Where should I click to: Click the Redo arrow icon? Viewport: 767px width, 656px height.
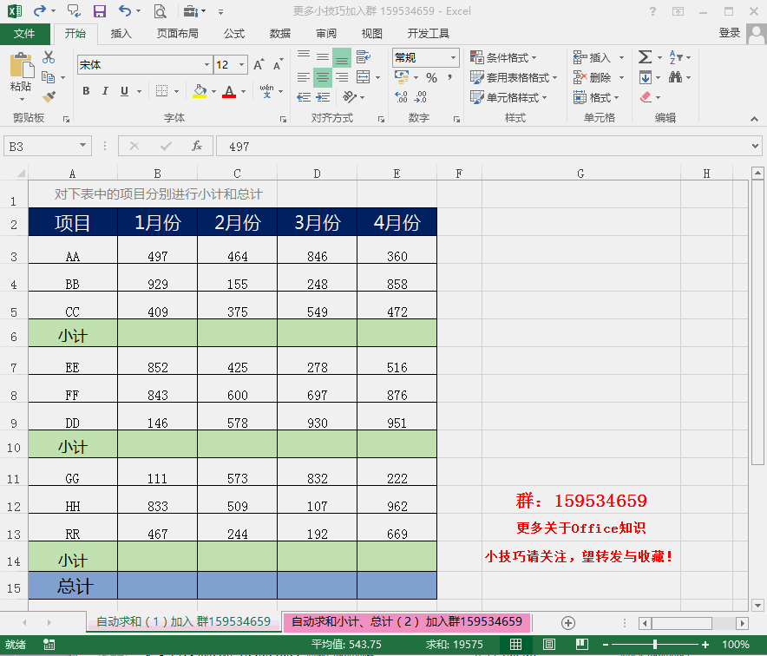coord(40,10)
